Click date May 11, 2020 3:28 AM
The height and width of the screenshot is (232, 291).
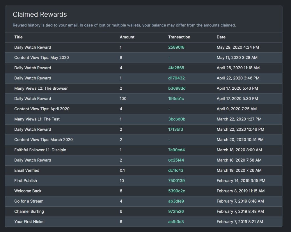pos(237,58)
